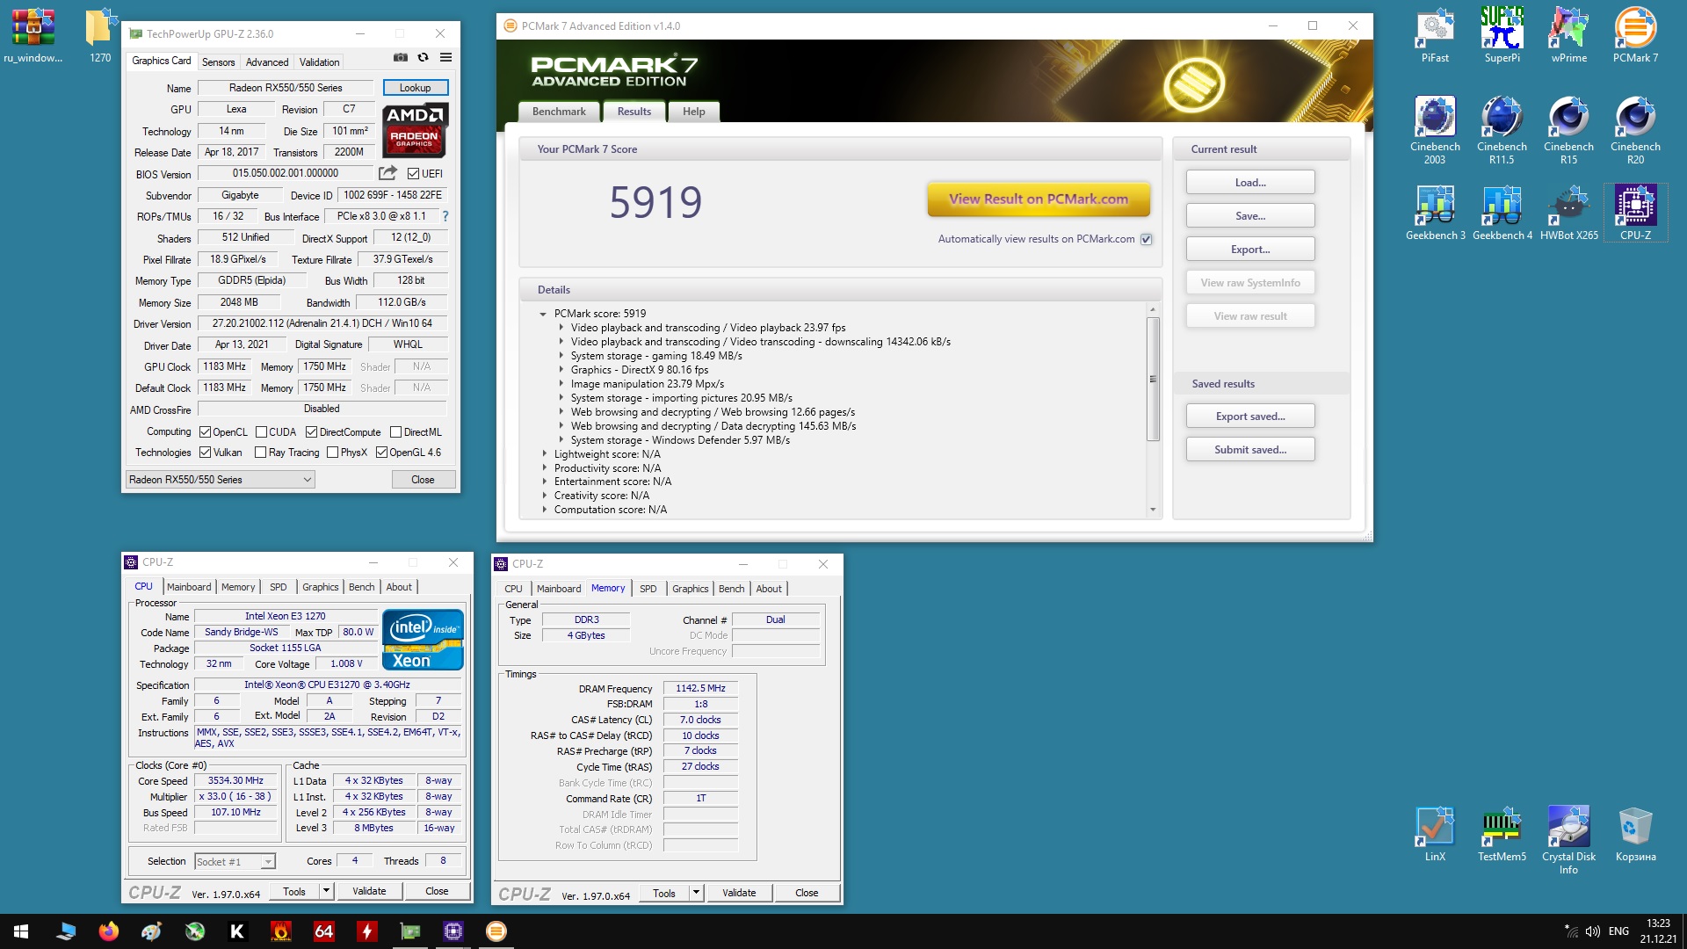Open Tools dropdown arrow in left CPU-Z
The height and width of the screenshot is (949, 1687).
(326, 891)
